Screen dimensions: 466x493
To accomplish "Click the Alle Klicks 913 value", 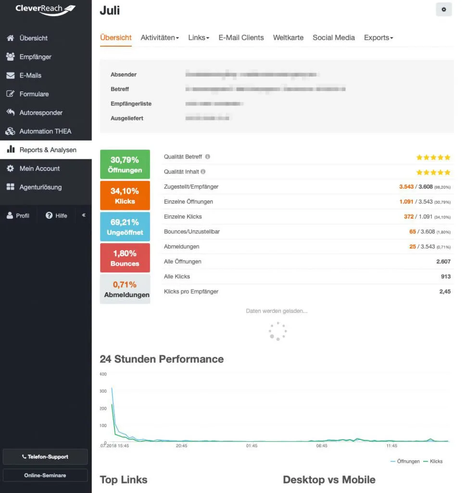I will point(446,277).
